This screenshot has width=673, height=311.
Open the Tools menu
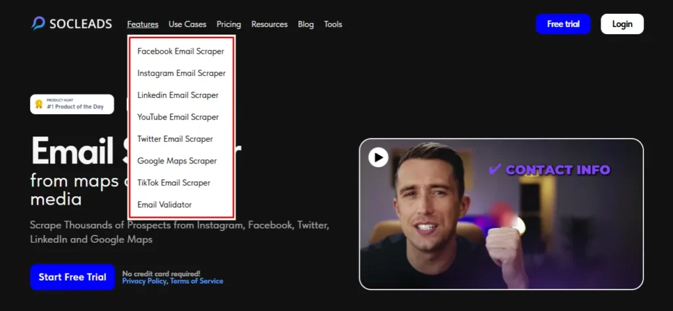pos(333,24)
